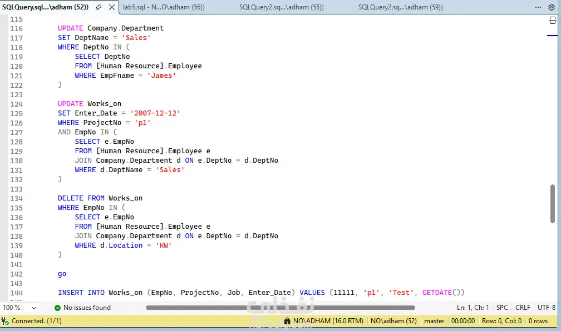This screenshot has height=331, width=561.
Task: Click 'Sales' string on line 117
Action: (136, 38)
